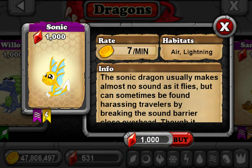Go back using the top-left arrow
Image resolution: width=252 pixels, height=168 pixels.
pyautogui.click(x=21, y=6)
